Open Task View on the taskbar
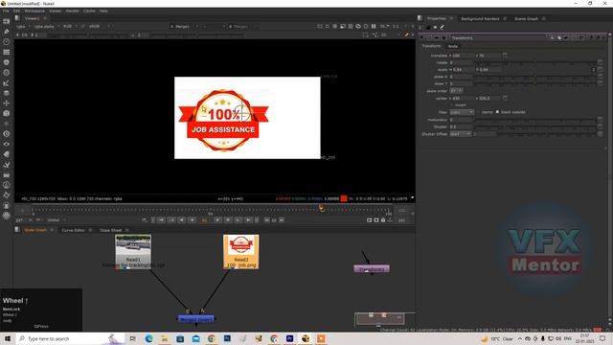The height and width of the screenshot is (345, 613). 133,338
